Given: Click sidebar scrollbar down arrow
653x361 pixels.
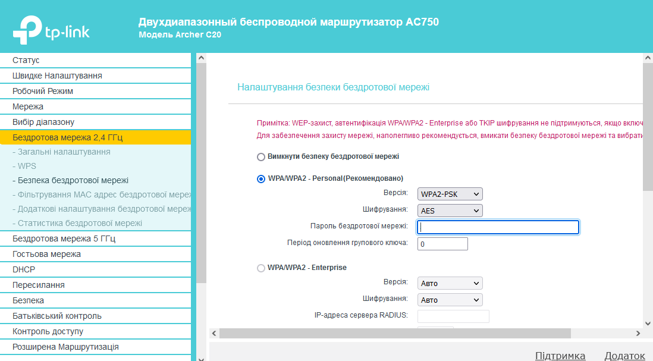Looking at the screenshot, I should (201, 358).
